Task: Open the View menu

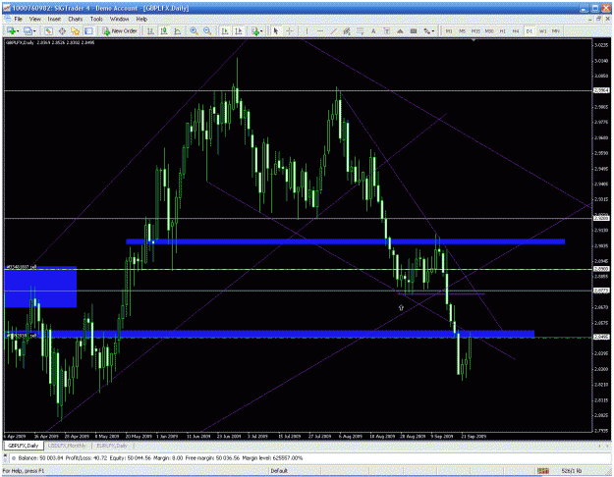Action: pyautogui.click(x=34, y=19)
